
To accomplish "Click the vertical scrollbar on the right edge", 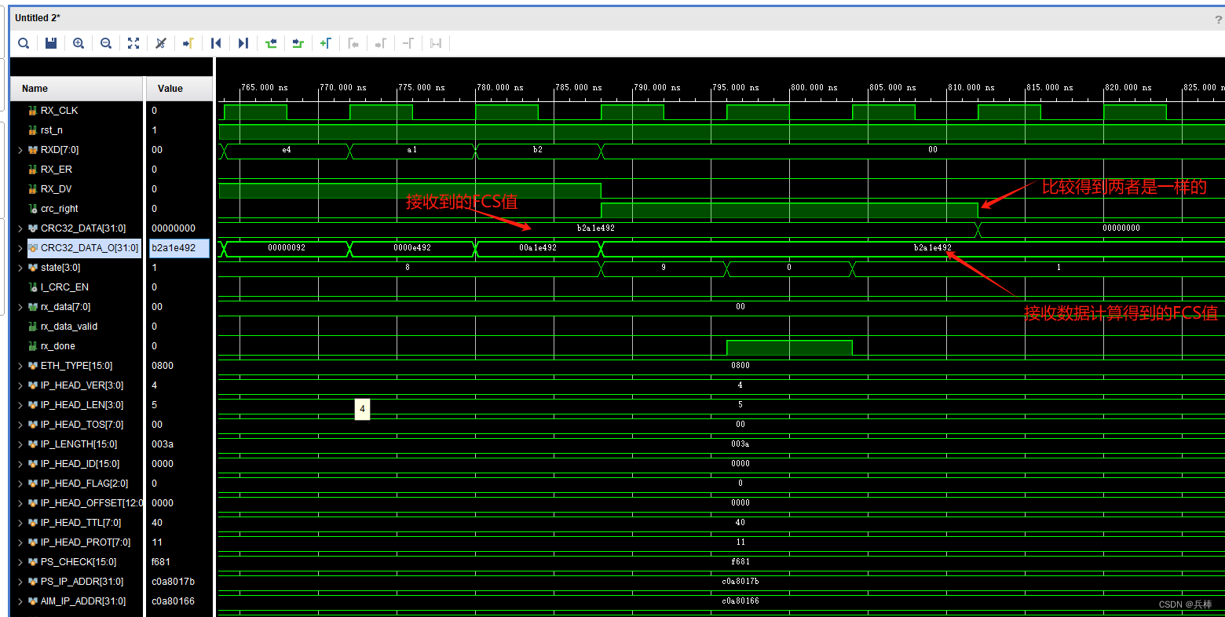I will pos(1220,314).
